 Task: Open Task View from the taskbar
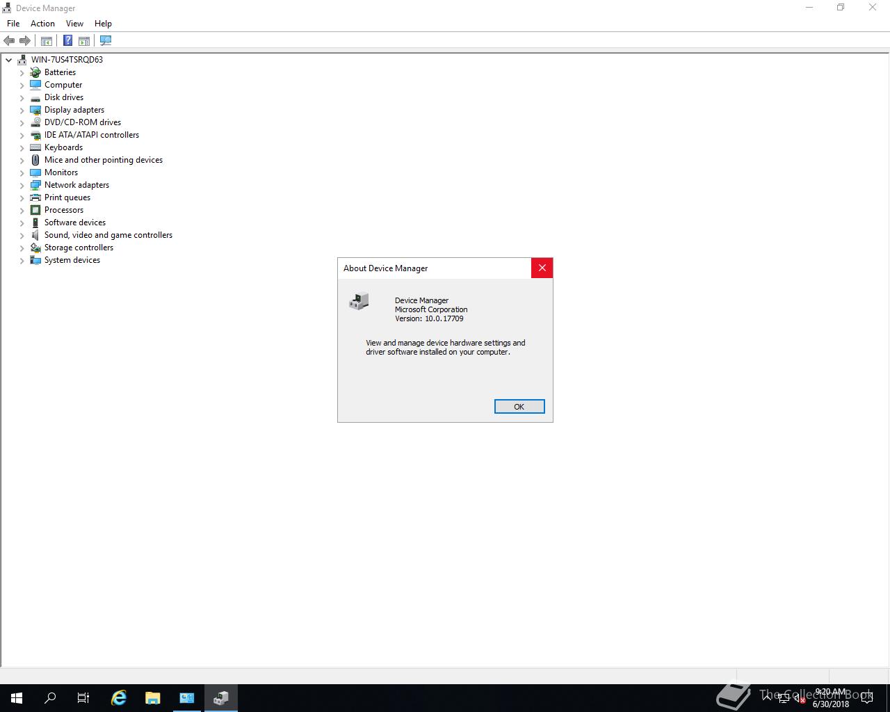coord(83,698)
